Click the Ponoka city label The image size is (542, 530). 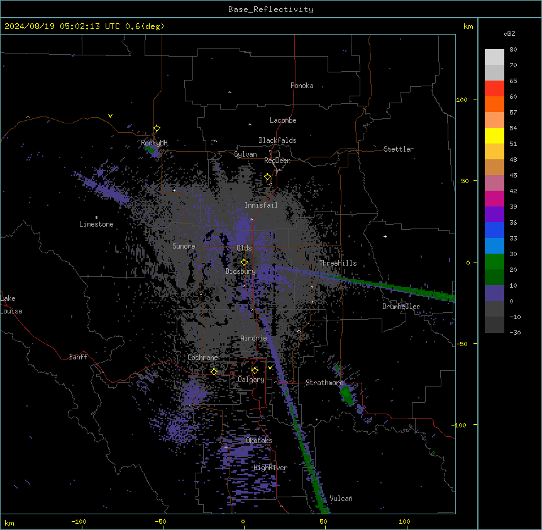(x=302, y=86)
